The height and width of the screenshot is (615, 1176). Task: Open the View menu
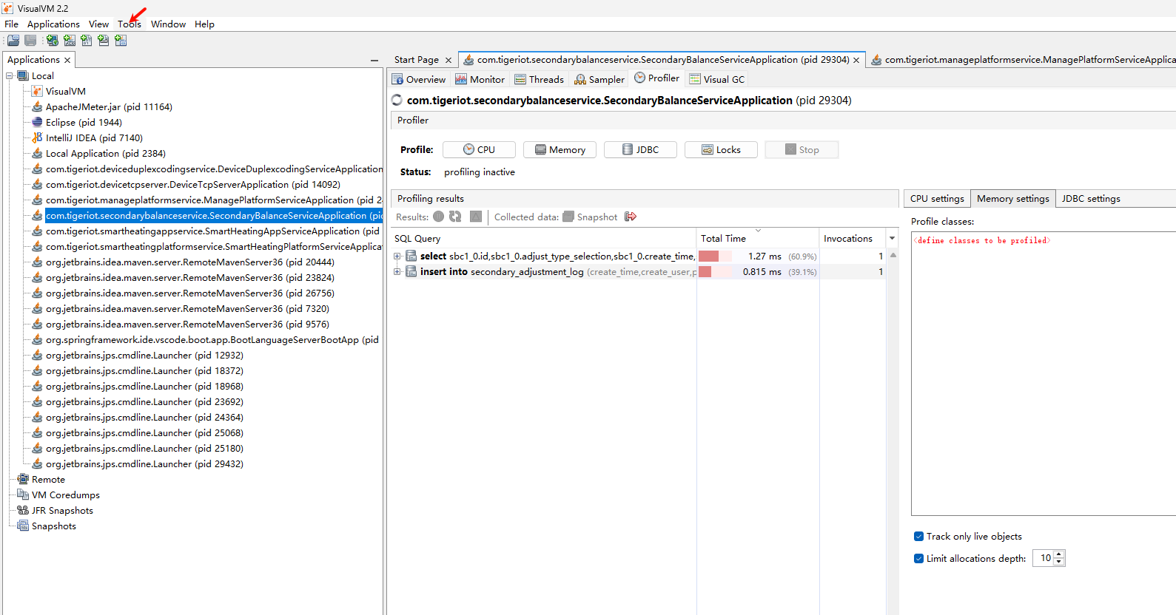point(98,24)
